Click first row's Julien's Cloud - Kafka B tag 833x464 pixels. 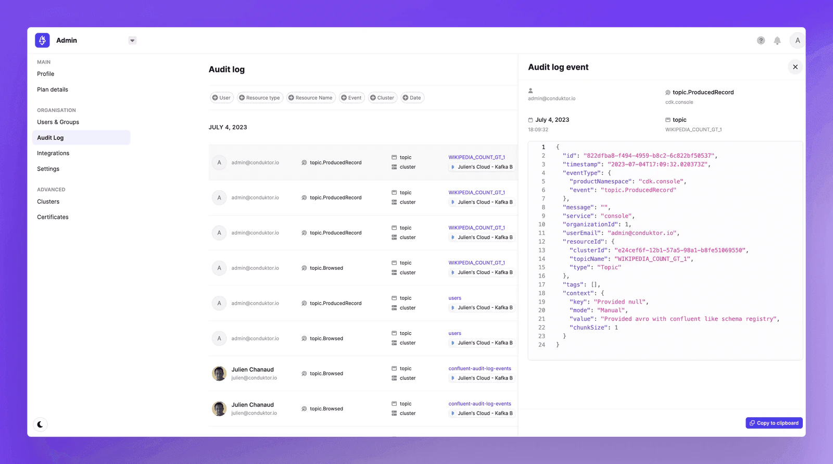pos(482,167)
